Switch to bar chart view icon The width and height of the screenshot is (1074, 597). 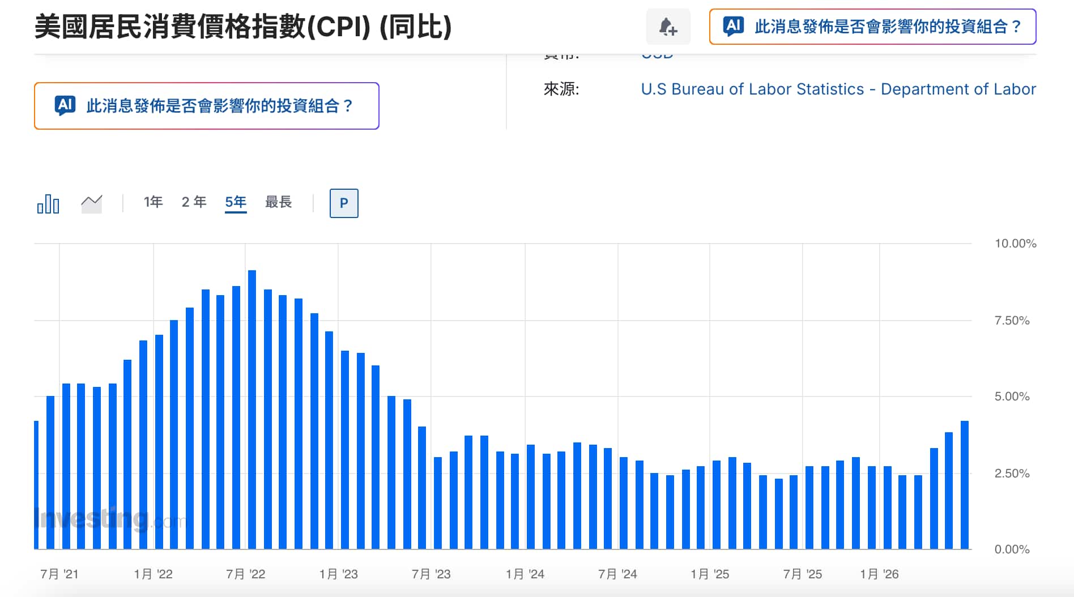48,203
